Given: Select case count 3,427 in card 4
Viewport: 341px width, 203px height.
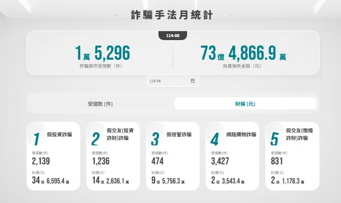Looking at the screenshot, I should pyautogui.click(x=220, y=161).
